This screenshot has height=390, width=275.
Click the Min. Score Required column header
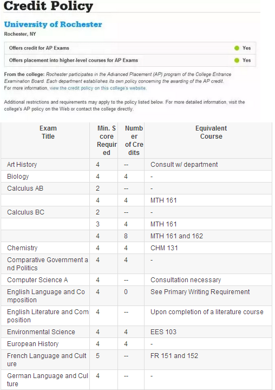click(x=107, y=140)
